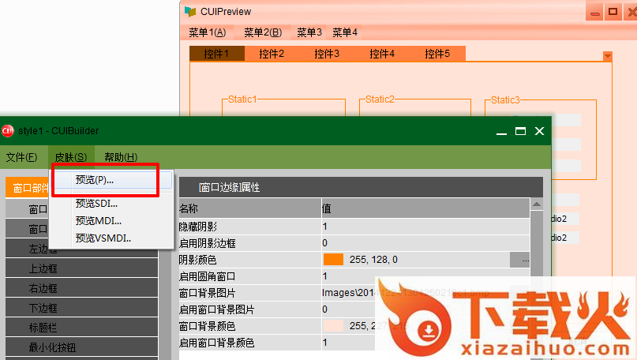Switch to the 控件3 tab
This screenshot has width=637, height=360.
(327, 54)
